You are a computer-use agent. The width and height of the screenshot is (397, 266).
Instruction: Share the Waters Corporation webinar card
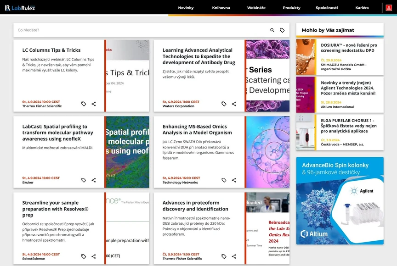[x=234, y=104]
